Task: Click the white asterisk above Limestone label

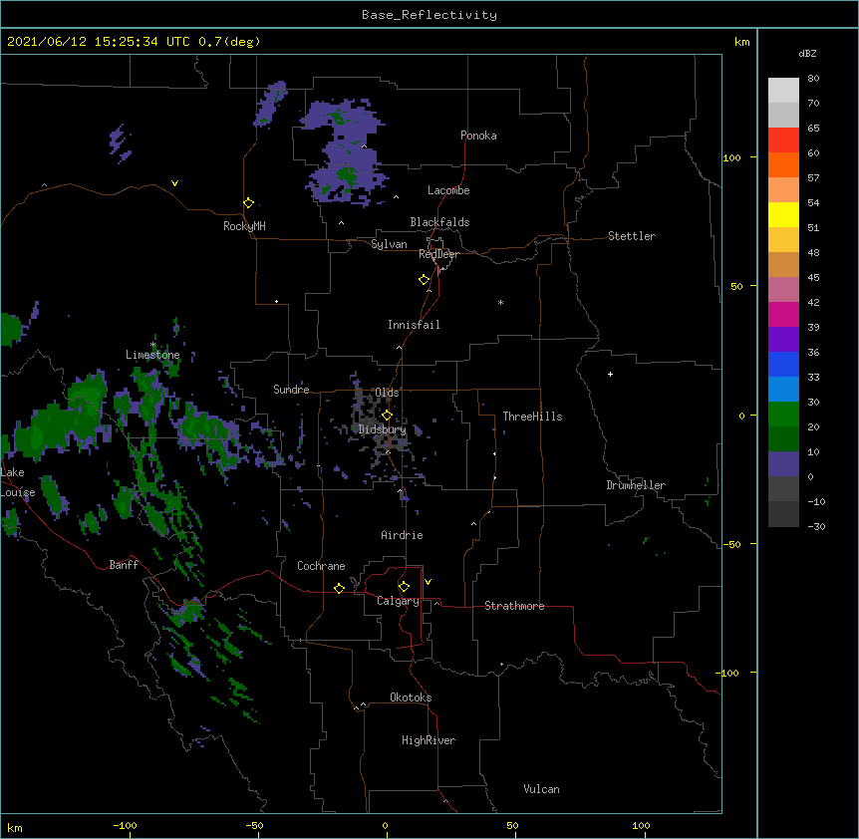Action: [153, 345]
